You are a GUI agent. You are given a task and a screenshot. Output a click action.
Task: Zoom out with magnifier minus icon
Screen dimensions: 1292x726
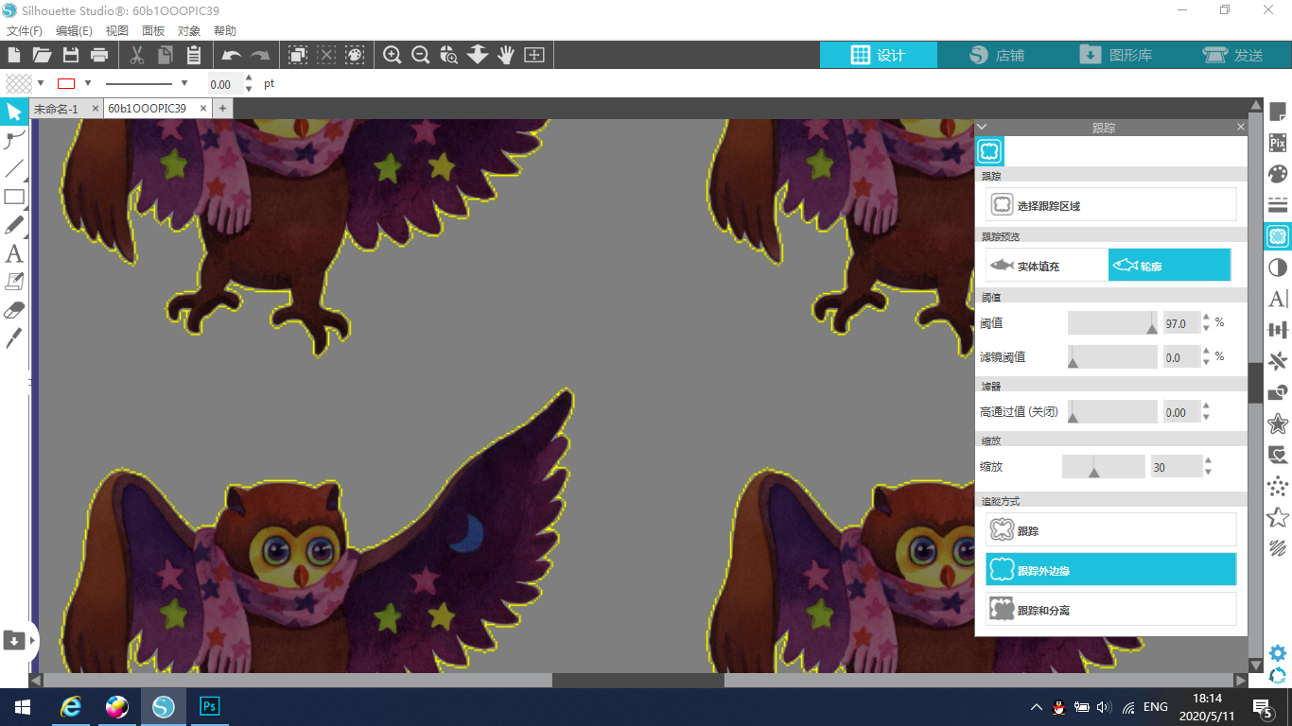click(x=421, y=55)
